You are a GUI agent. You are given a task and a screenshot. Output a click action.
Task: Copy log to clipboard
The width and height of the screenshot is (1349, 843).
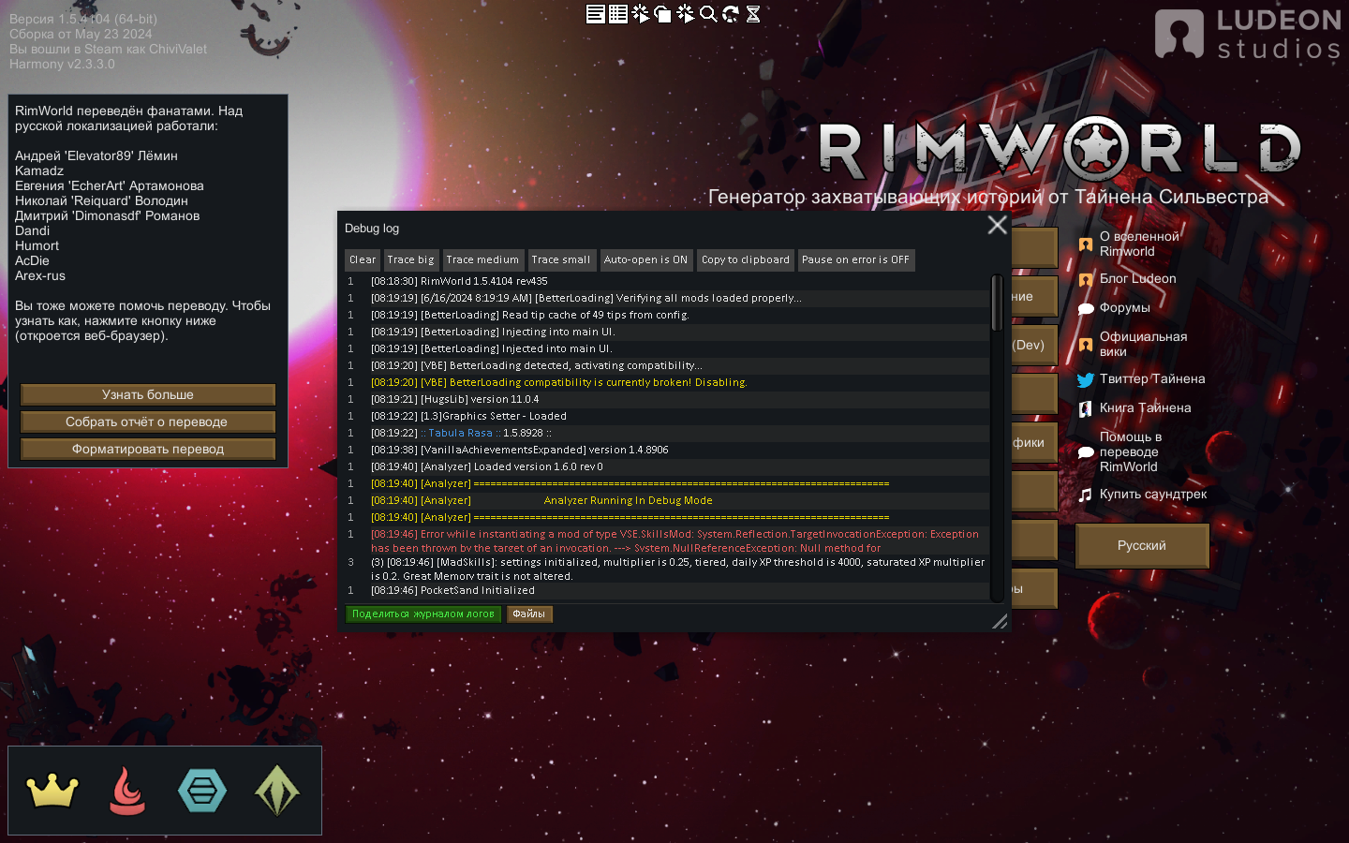pyautogui.click(x=746, y=260)
